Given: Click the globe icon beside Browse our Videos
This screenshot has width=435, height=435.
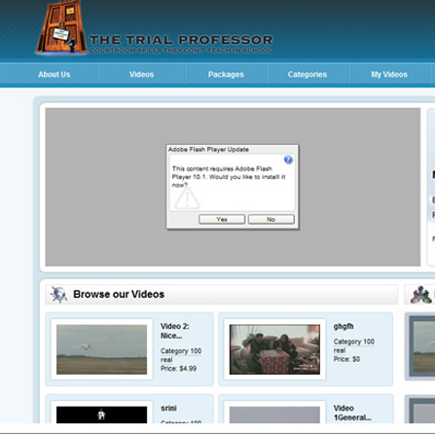Looking at the screenshot, I should tap(58, 295).
